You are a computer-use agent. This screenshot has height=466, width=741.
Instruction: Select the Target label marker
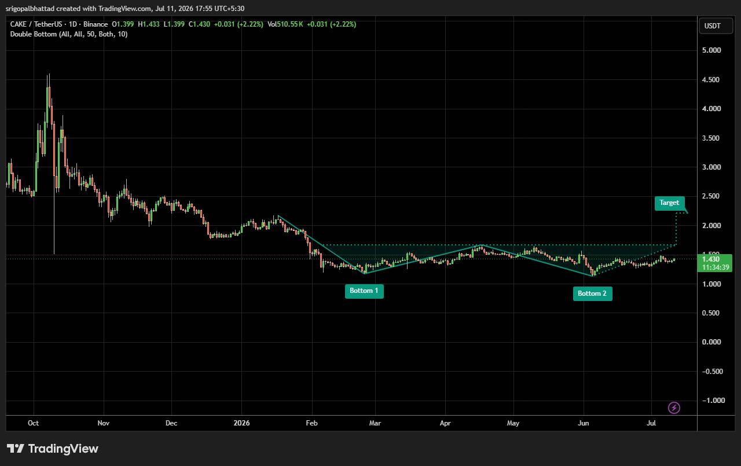pos(670,203)
